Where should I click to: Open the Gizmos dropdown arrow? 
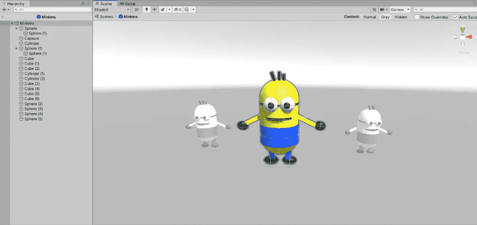point(408,10)
